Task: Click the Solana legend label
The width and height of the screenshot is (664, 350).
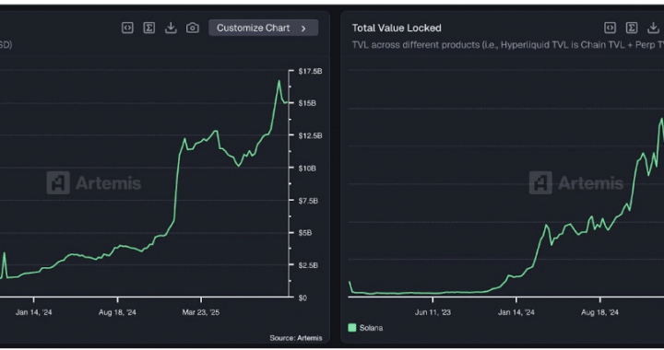Action: 371,328
